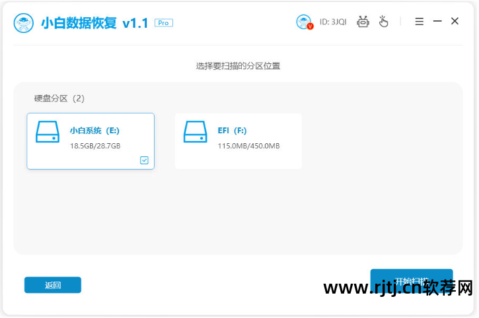Minimize the data recovery window
Viewport: 479px width, 318px height.
point(437,21)
